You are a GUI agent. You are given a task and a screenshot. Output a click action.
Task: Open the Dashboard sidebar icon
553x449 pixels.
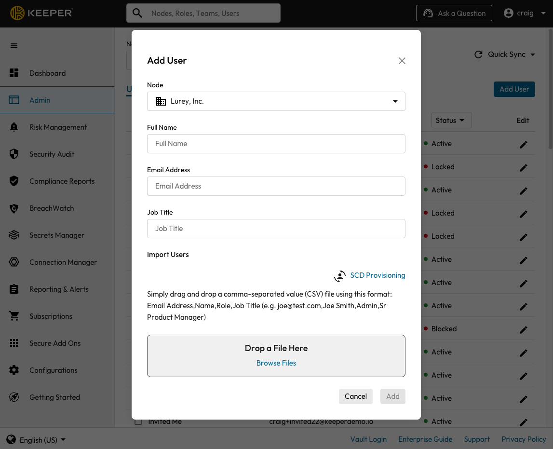pos(14,73)
